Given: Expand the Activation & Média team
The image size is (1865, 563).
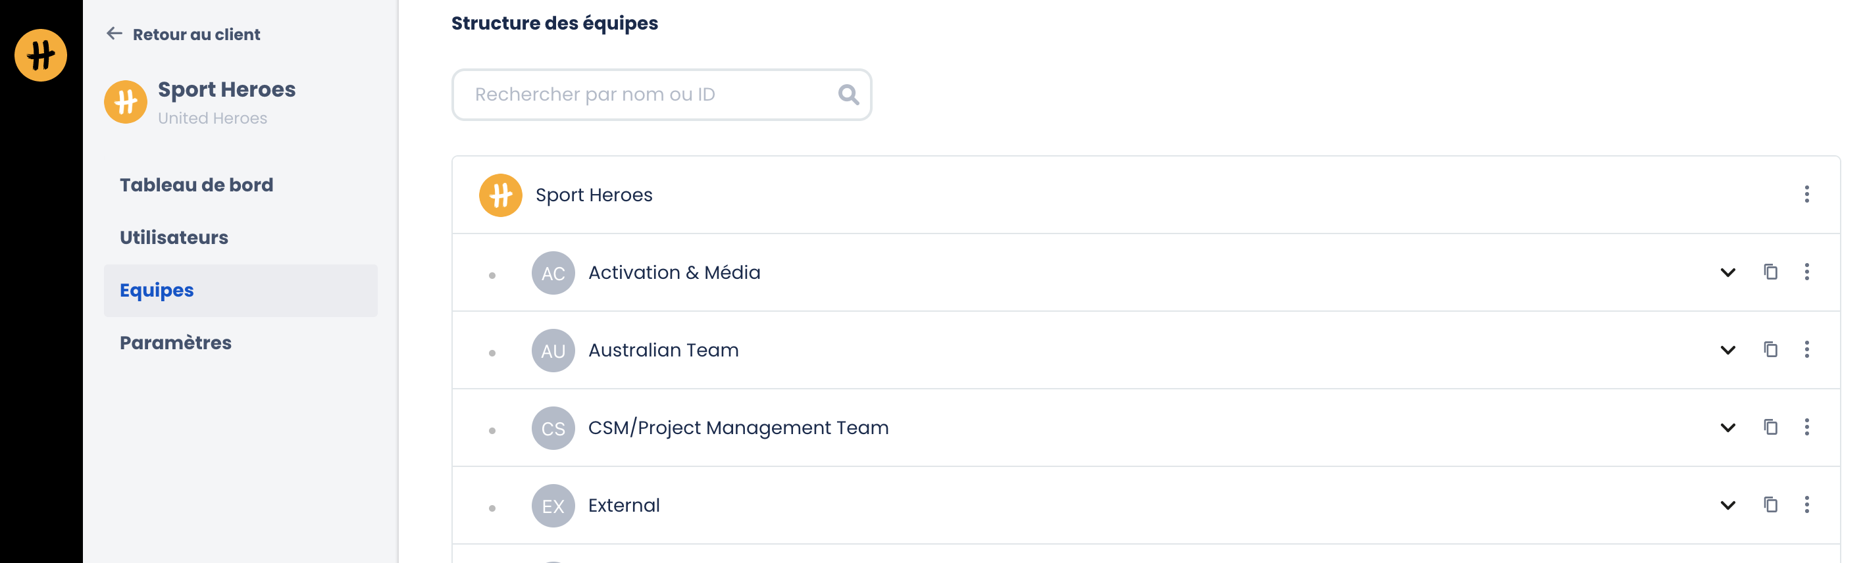Looking at the screenshot, I should click(1727, 273).
